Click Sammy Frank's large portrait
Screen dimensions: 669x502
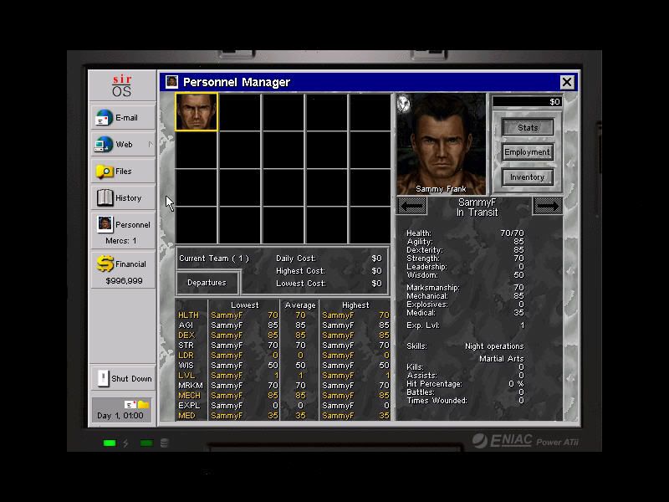pyautogui.click(x=441, y=141)
